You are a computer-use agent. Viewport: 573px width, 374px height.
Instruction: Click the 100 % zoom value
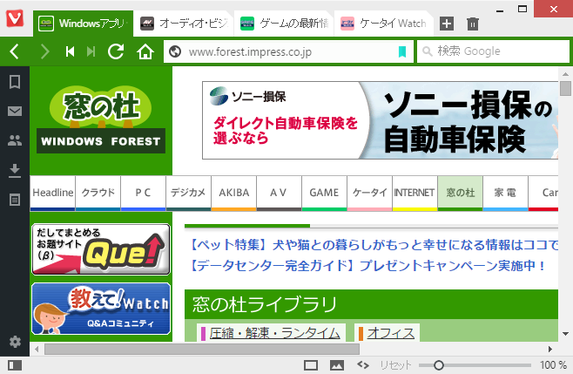tap(553, 365)
